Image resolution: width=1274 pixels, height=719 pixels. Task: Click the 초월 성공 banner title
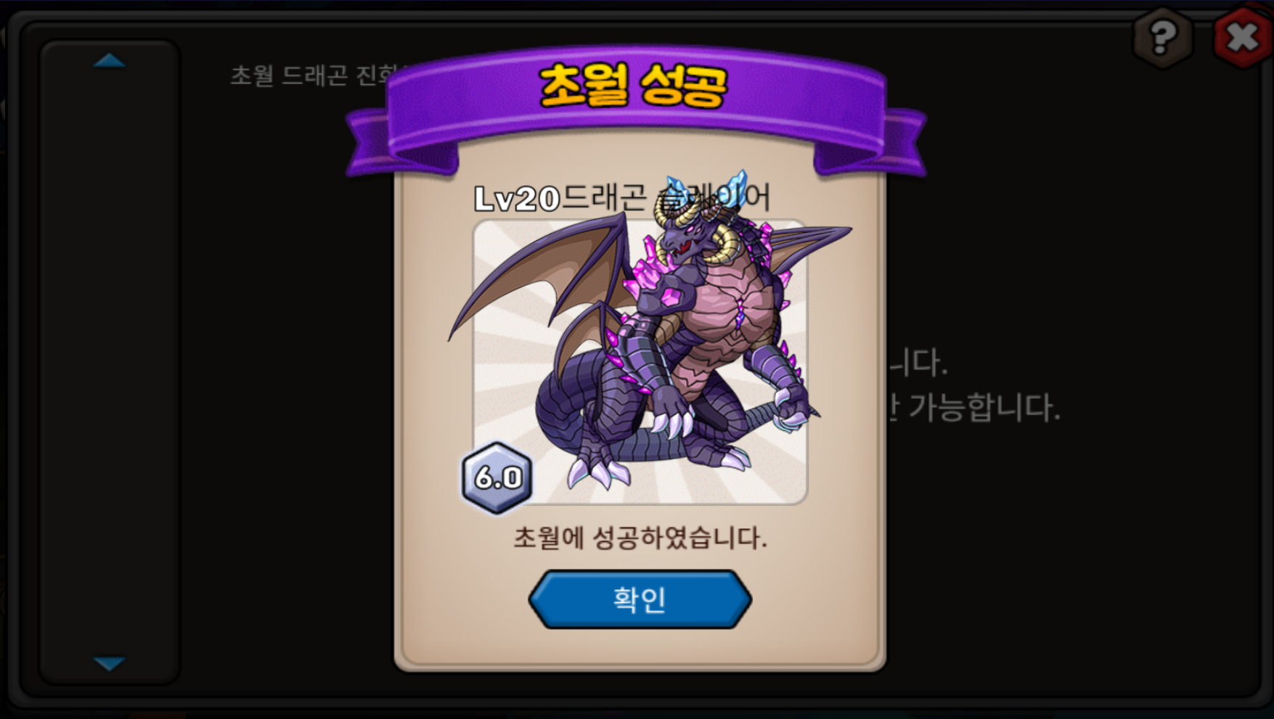[x=633, y=86]
